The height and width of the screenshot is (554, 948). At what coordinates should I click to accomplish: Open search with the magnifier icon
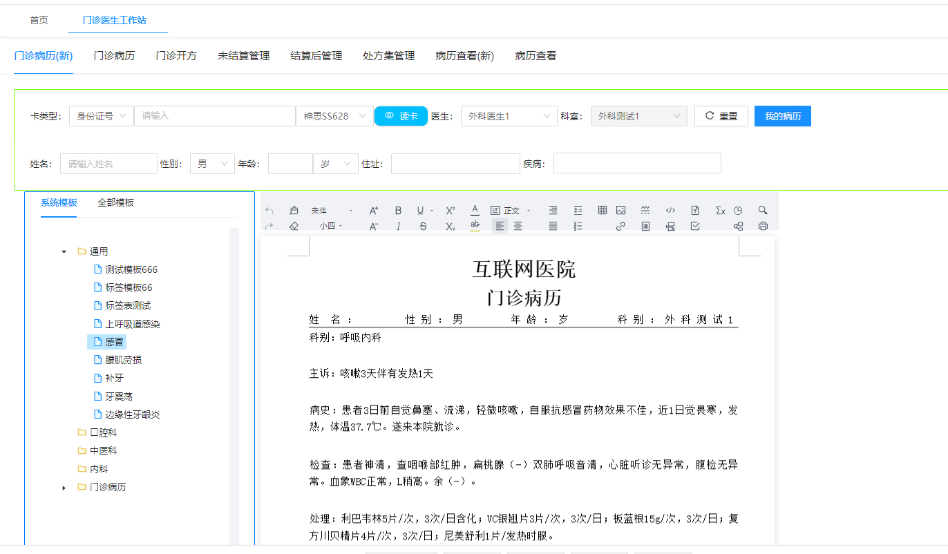point(763,211)
